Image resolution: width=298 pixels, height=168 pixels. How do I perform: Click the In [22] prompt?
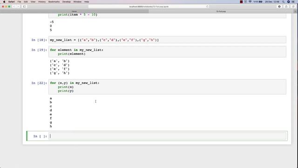(x=39, y=83)
